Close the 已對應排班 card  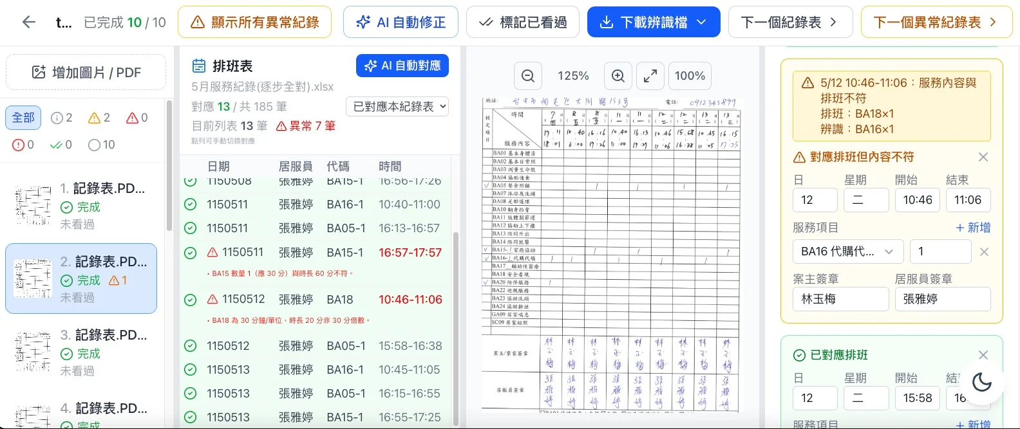click(983, 355)
